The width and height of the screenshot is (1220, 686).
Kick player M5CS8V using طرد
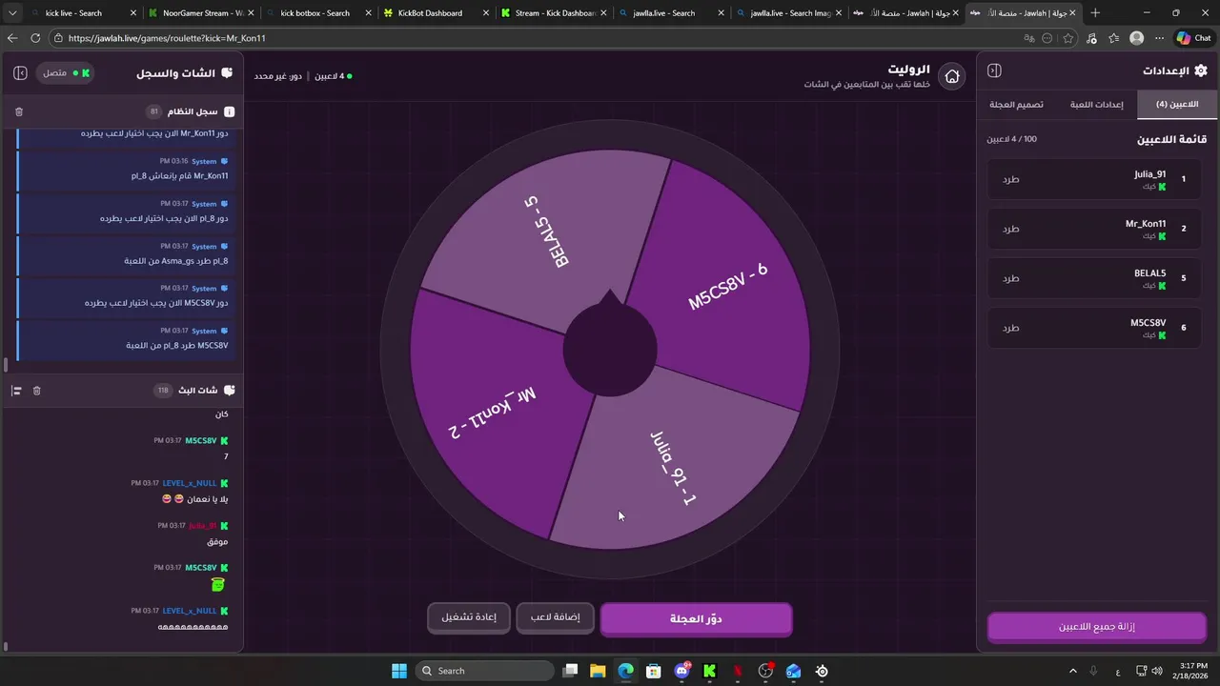[x=1011, y=328]
